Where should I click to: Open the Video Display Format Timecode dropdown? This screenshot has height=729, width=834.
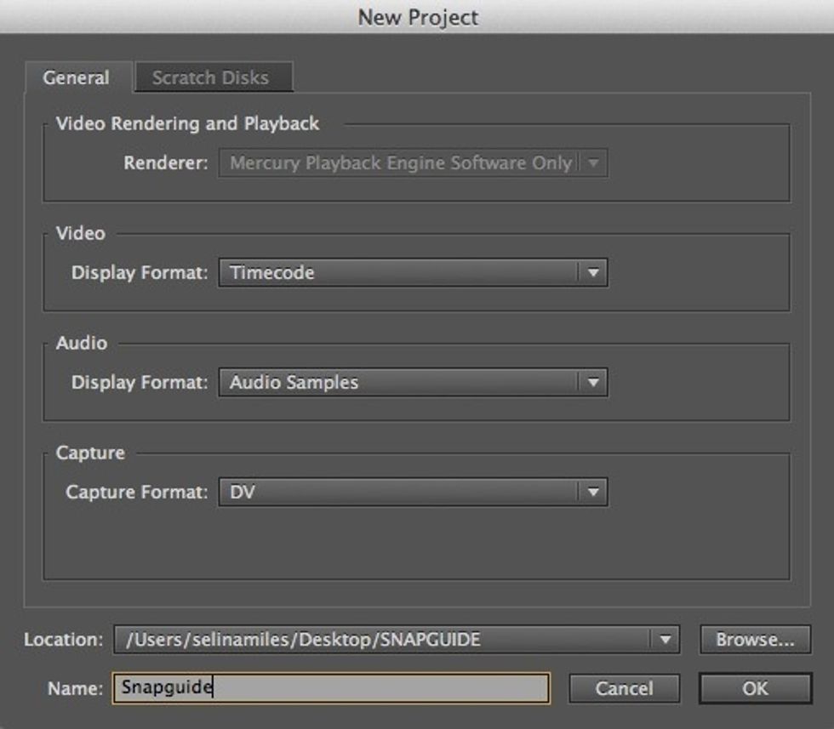(x=398, y=273)
